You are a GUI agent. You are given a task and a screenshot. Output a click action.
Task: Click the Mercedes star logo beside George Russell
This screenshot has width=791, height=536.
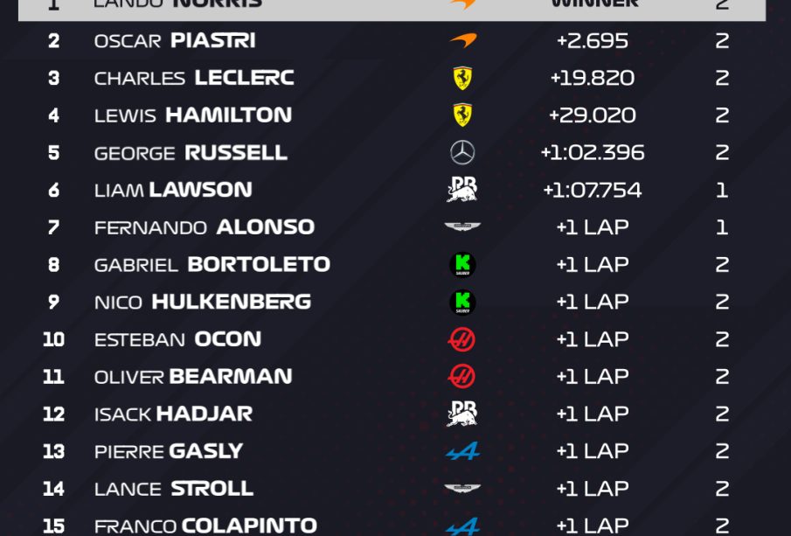(x=462, y=153)
